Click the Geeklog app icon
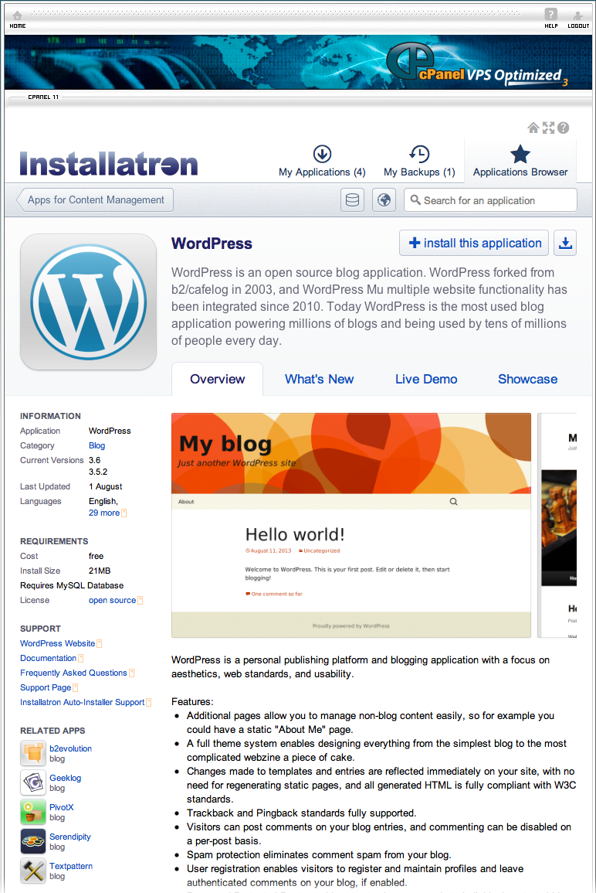This screenshot has height=893, width=596. 33,782
